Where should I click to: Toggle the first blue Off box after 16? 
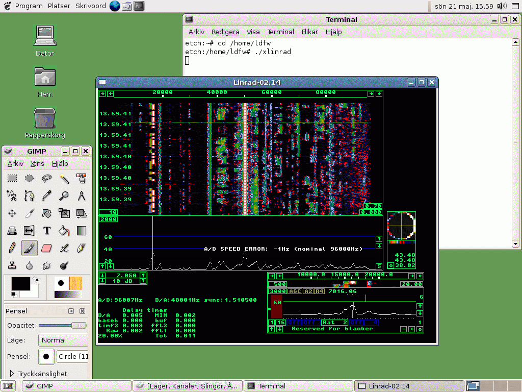(294, 323)
